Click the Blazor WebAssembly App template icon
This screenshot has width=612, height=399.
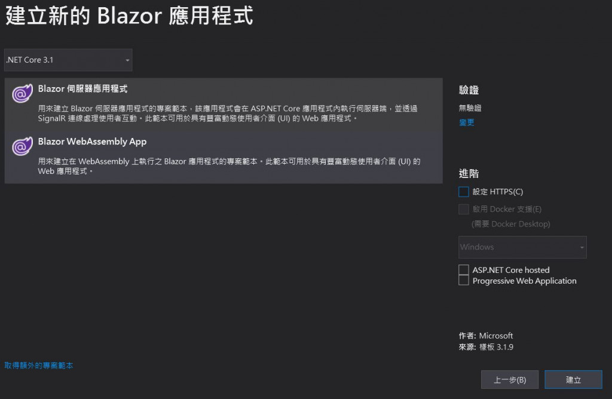pos(22,146)
